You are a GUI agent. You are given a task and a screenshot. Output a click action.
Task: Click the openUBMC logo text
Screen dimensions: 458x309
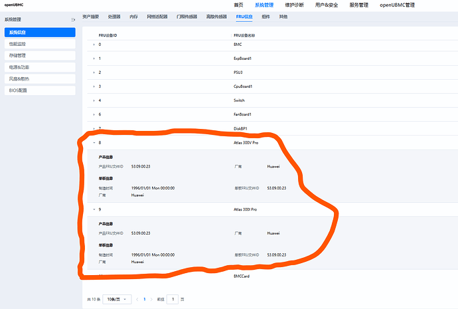click(15, 5)
